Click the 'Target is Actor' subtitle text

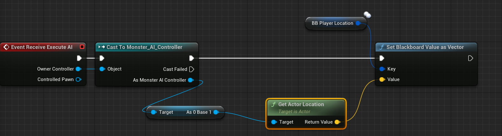294,112
